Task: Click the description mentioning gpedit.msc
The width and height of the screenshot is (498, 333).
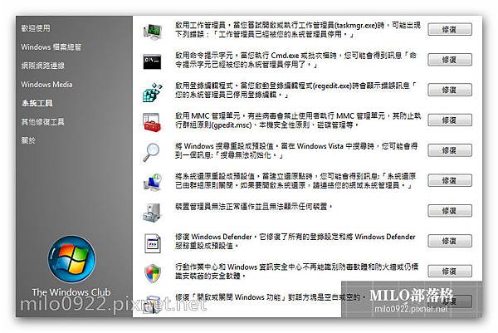Action: (298, 120)
